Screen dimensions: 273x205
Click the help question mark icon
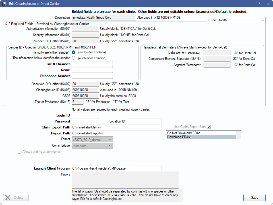click(x=259, y=4)
